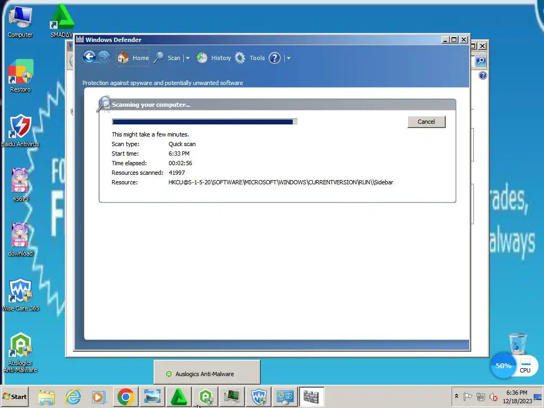This screenshot has width=544, height=408.
Task: Select the 45679 desktop file
Action: (x=20, y=185)
